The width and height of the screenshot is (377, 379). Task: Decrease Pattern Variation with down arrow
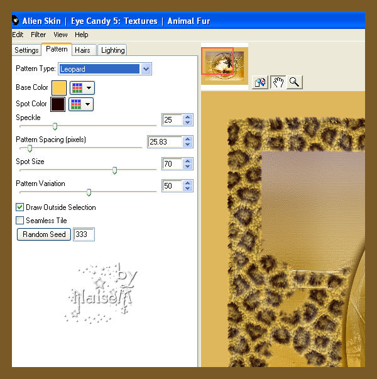coord(188,189)
